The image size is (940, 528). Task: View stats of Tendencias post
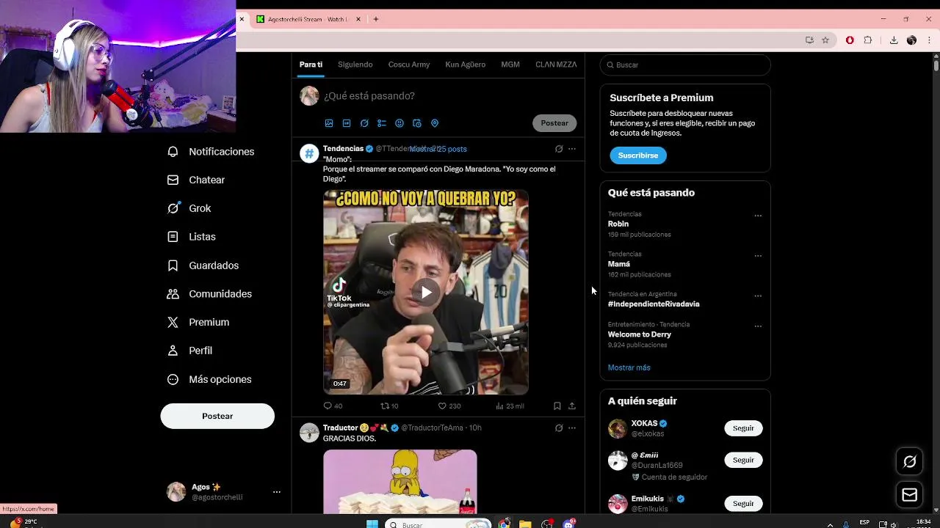pos(510,406)
